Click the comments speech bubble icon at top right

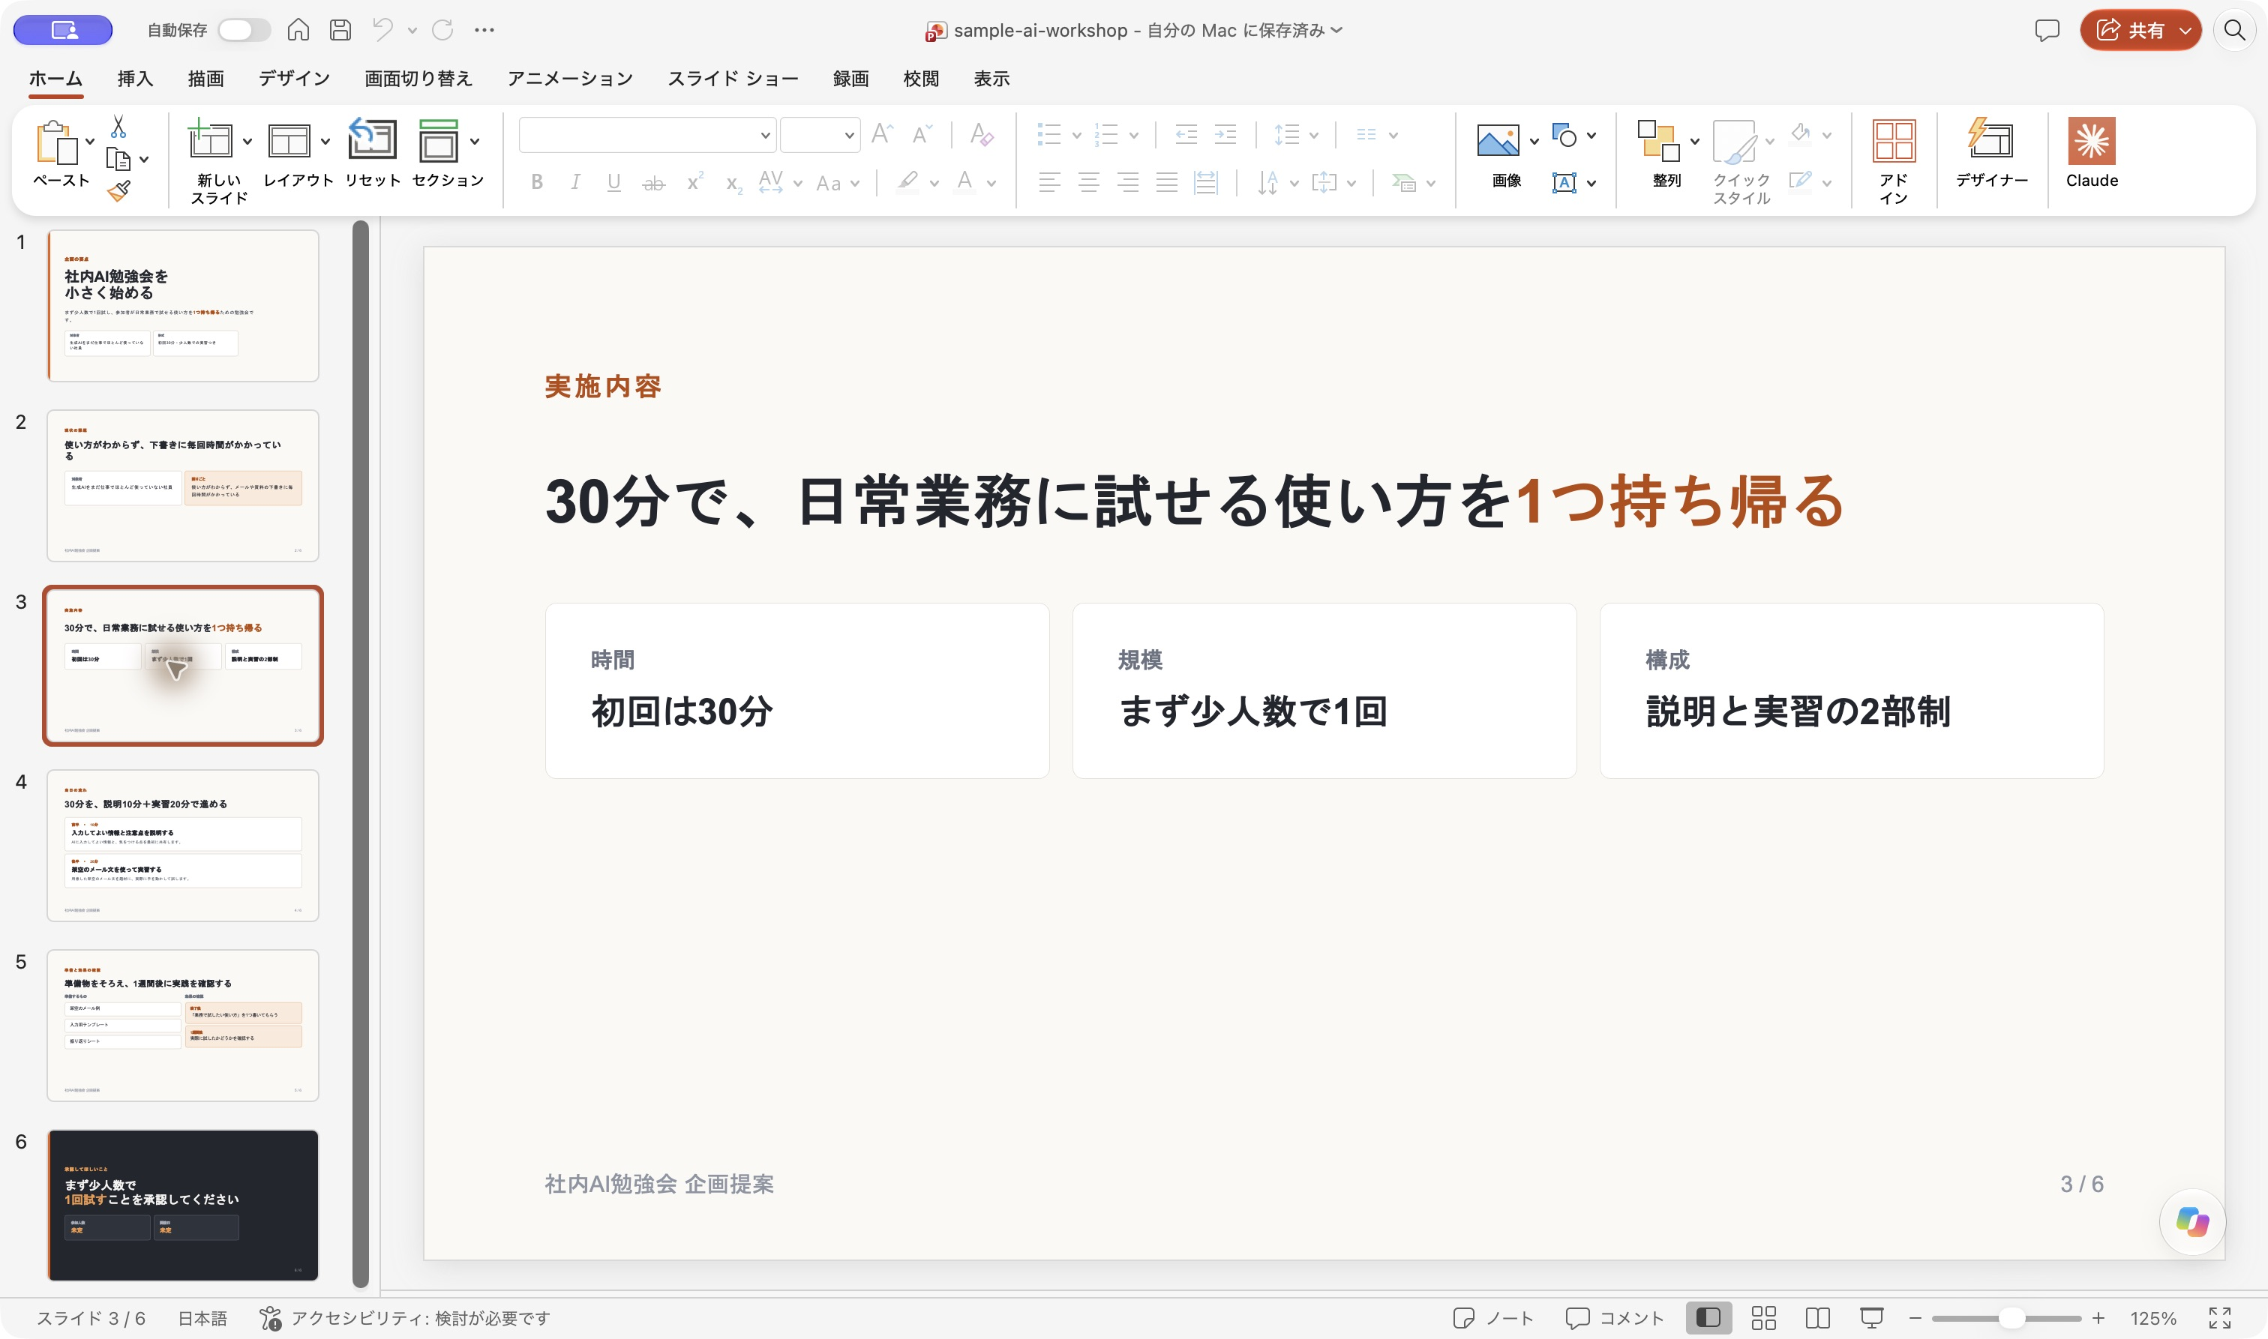(2047, 30)
